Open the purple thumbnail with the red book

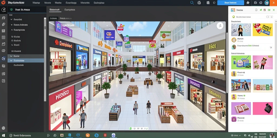pyautogui.click(x=241, y=109)
